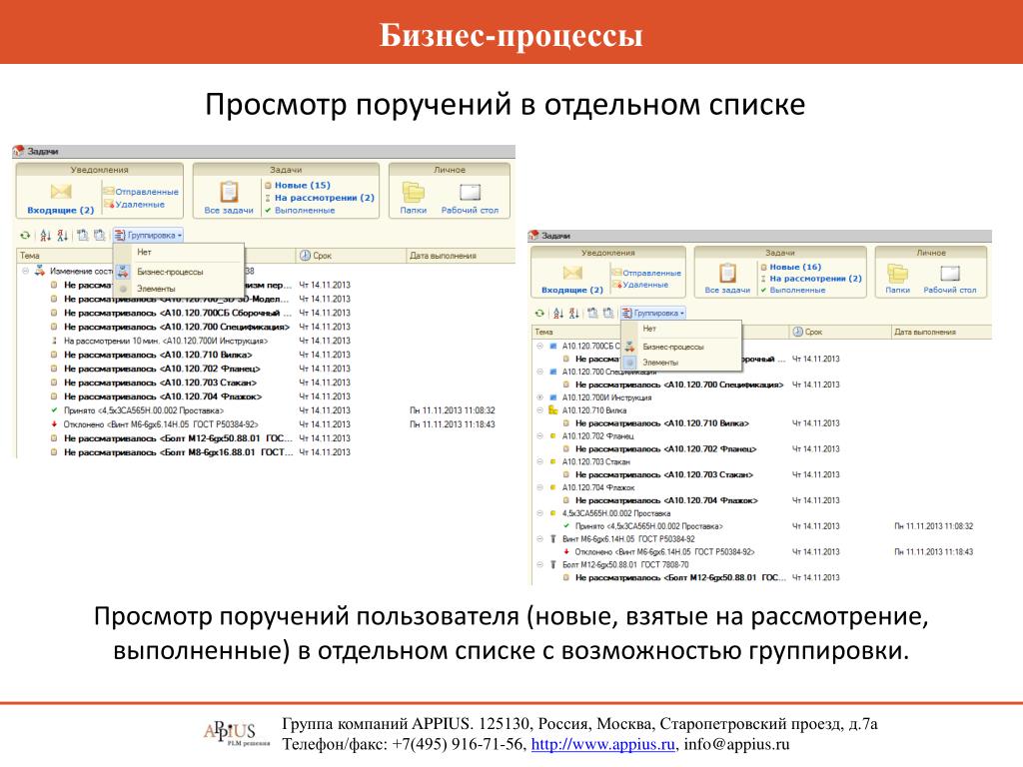Select row 'На рассмотрении 10 мин. <А10.120.700И Инструкция>'

pos(166,342)
